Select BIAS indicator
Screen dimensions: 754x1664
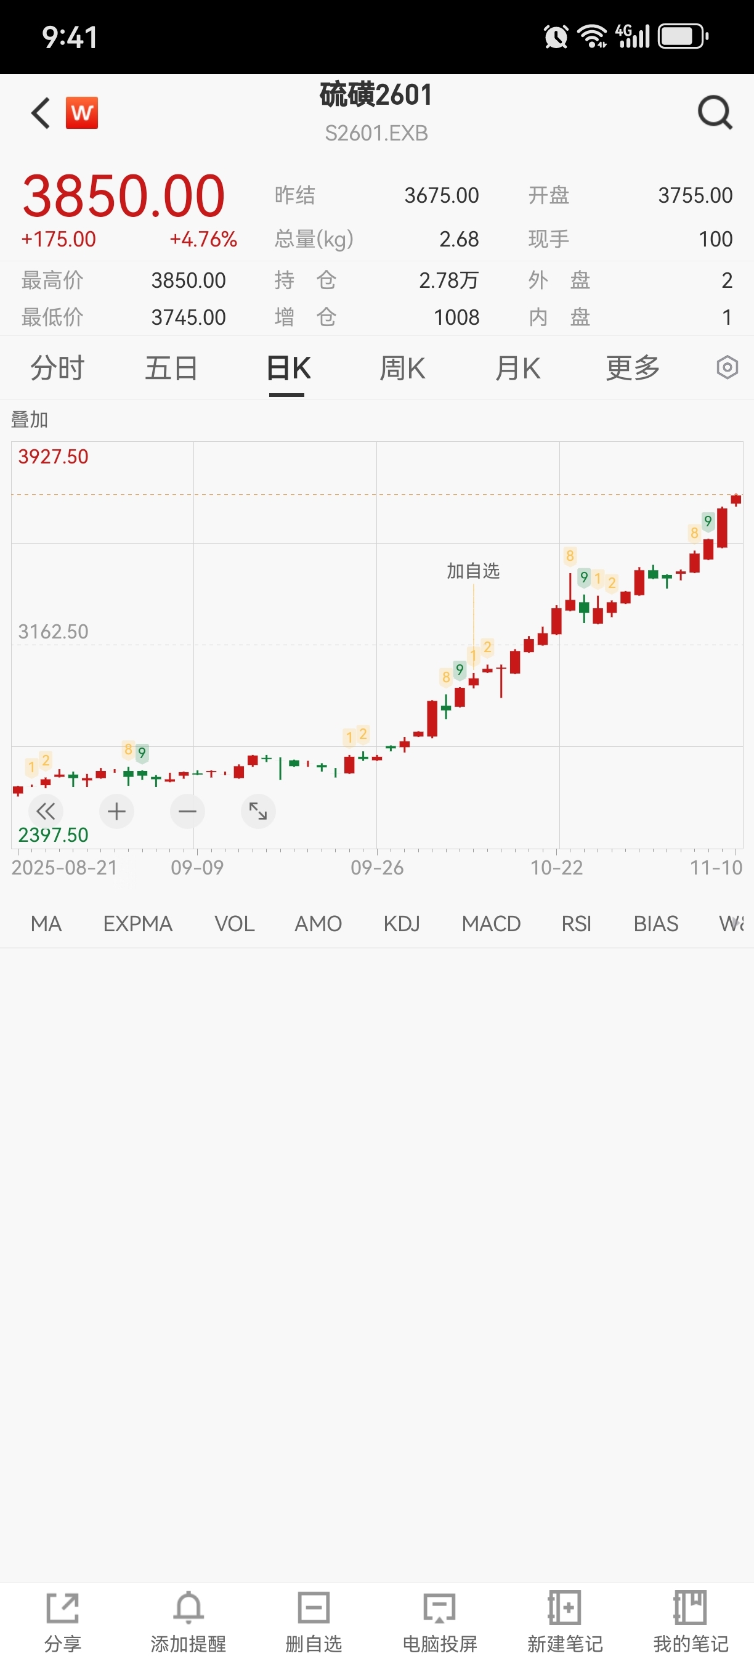click(x=656, y=924)
